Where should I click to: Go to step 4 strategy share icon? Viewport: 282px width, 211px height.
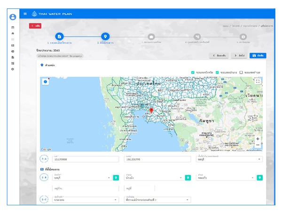(197, 37)
